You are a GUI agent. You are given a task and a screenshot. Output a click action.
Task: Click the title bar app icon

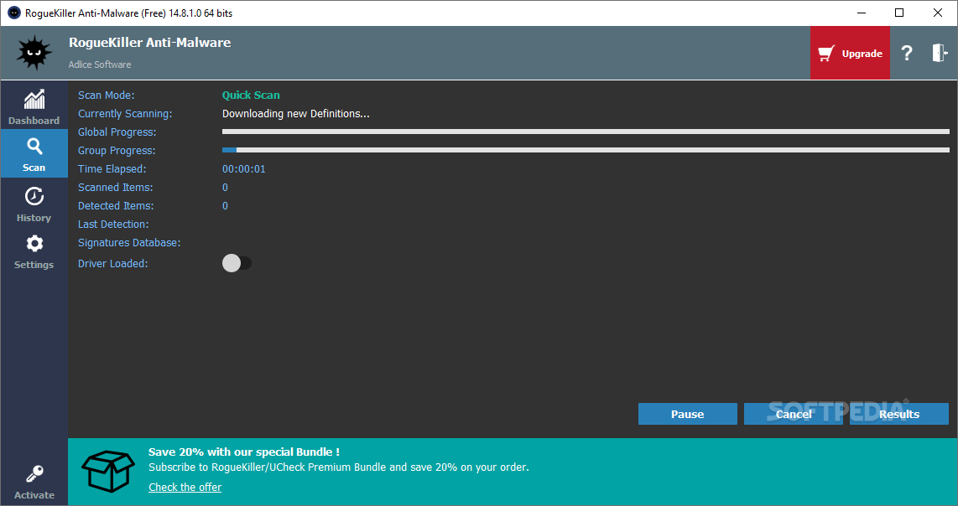pos(14,13)
